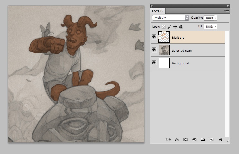Add a layer mask

coord(186,140)
